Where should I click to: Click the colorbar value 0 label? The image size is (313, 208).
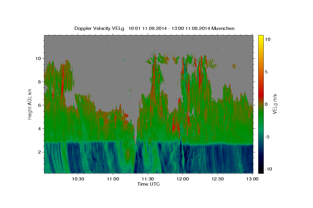266,104
